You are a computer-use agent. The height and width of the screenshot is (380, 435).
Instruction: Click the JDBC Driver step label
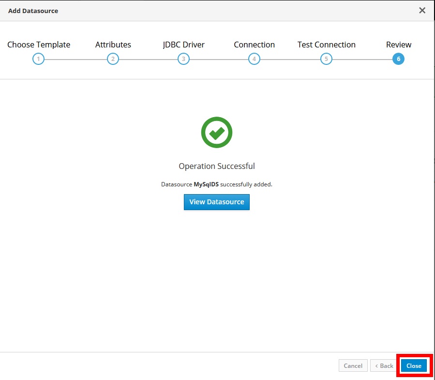[x=184, y=45]
